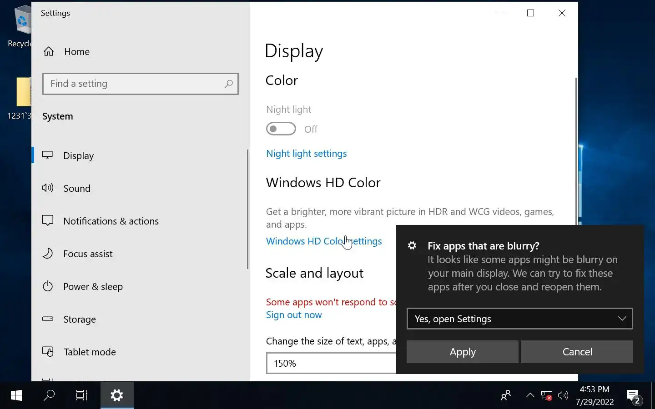Close the Settings window
This screenshot has width=655, height=409.
(562, 13)
